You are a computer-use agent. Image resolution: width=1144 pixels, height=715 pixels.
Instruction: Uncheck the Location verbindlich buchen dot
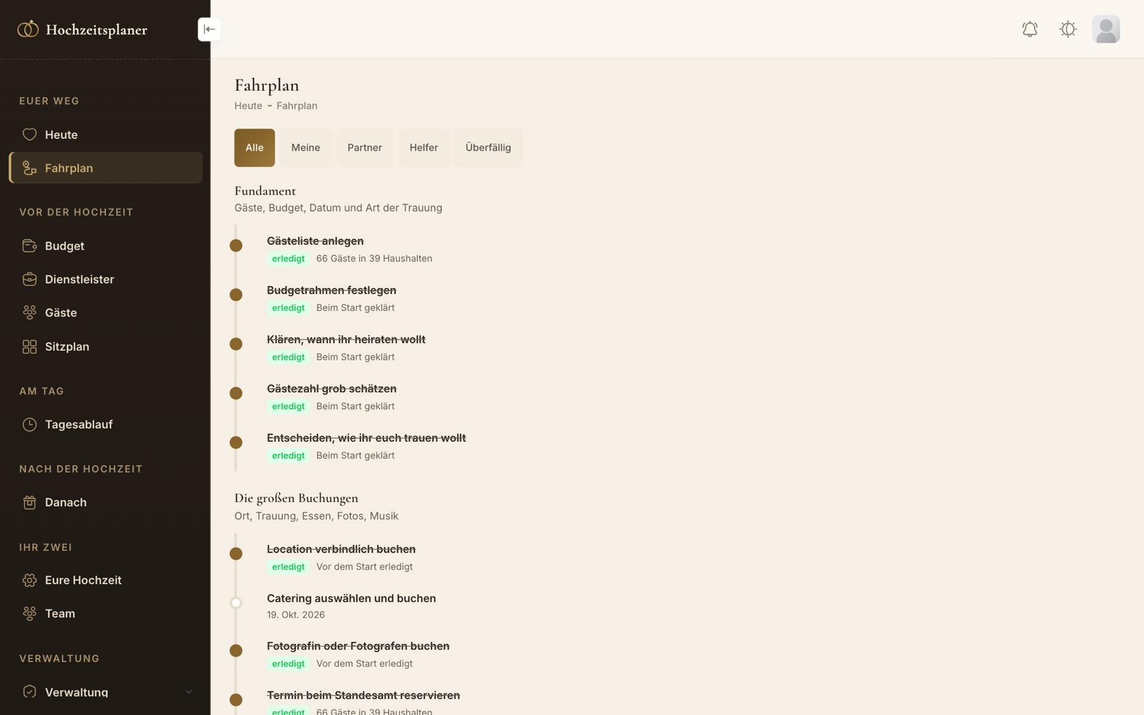(x=236, y=554)
